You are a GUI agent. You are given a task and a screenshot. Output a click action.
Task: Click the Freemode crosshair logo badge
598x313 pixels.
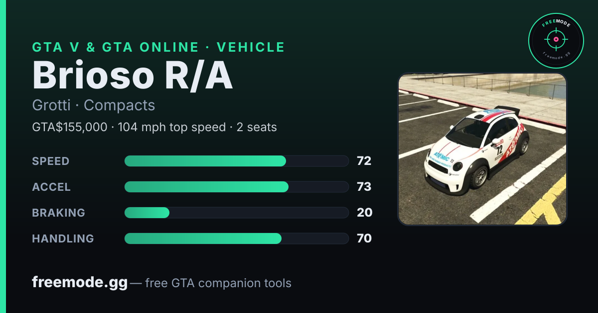point(556,40)
